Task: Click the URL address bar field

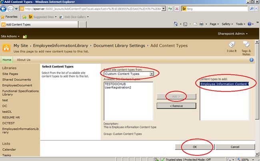Action: [x=93, y=9]
